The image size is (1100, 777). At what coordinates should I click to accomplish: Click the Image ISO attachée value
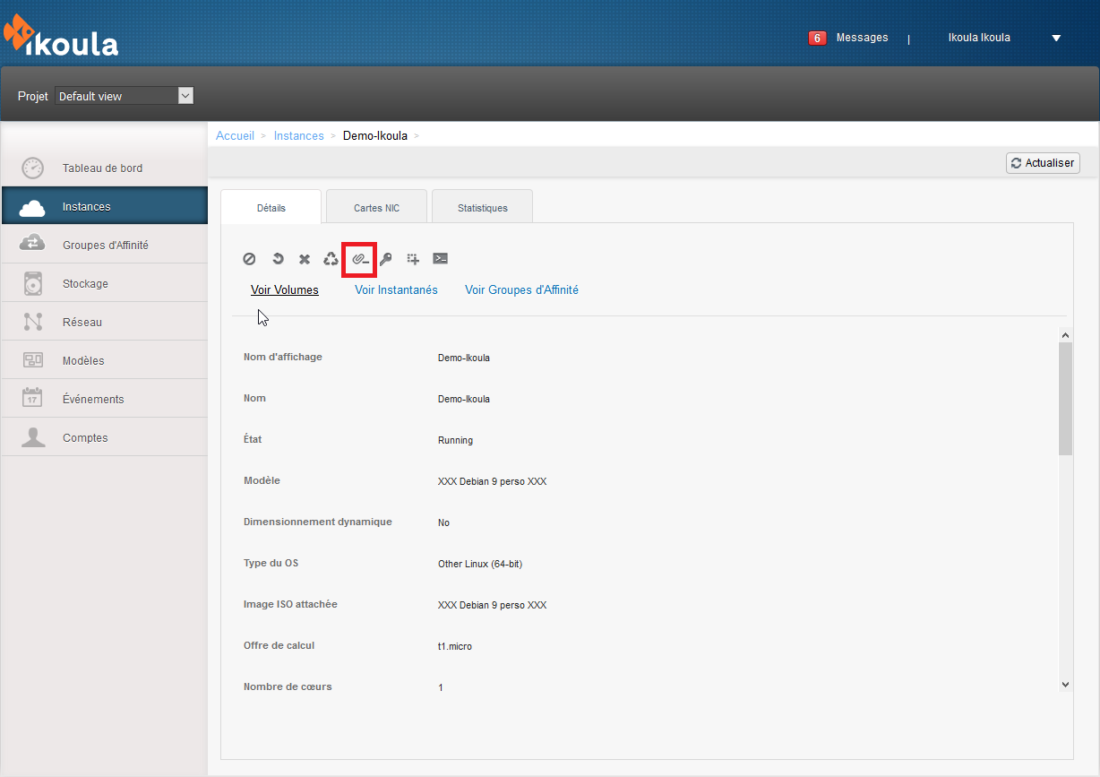(x=492, y=605)
